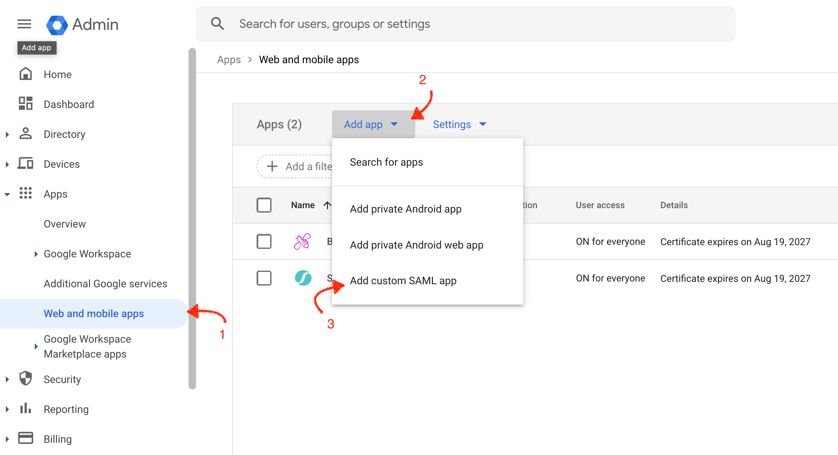Open Dashboard from the sidebar icon
838x455 pixels.
(x=25, y=104)
